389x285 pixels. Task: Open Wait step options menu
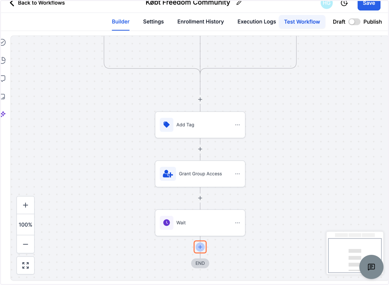point(237,223)
